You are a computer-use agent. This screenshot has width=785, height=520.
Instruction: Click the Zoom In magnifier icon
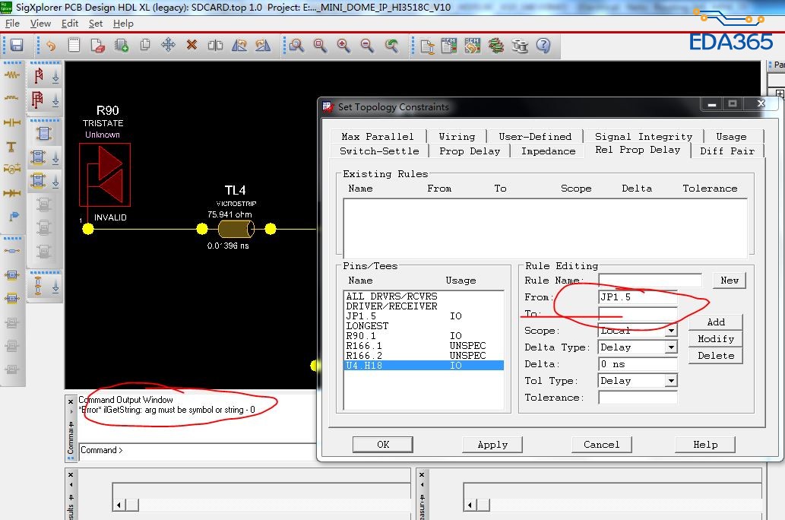(x=343, y=46)
